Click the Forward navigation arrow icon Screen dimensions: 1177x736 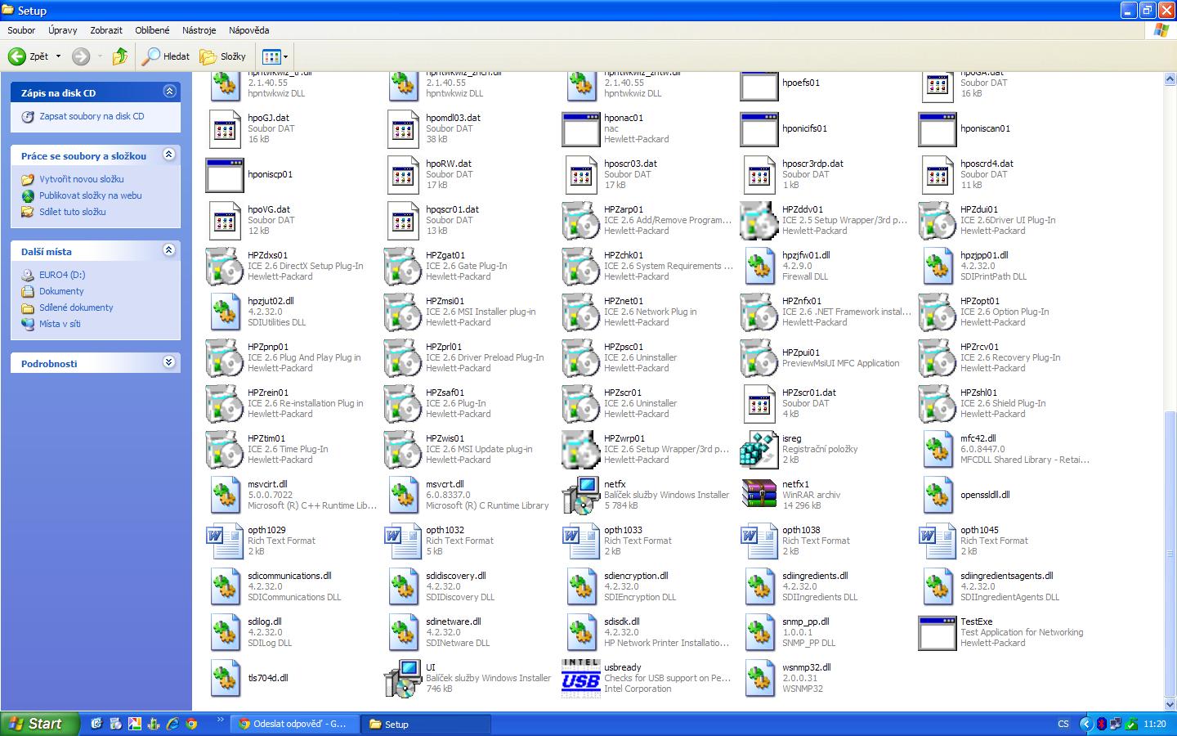tap(80, 56)
